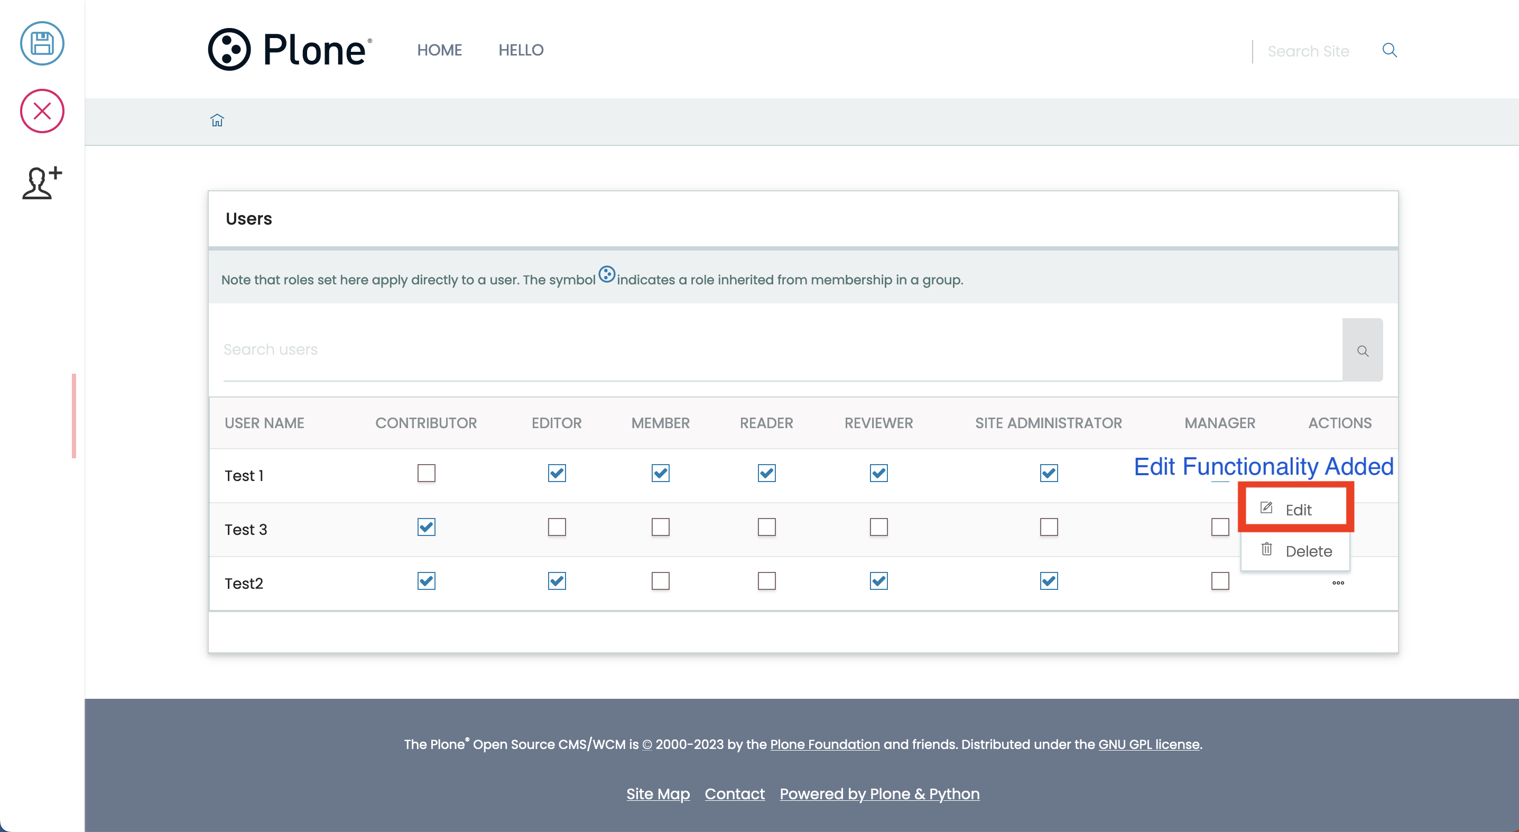Open the Plone Foundation link
Viewport: 1519px width, 832px height.
(825, 744)
